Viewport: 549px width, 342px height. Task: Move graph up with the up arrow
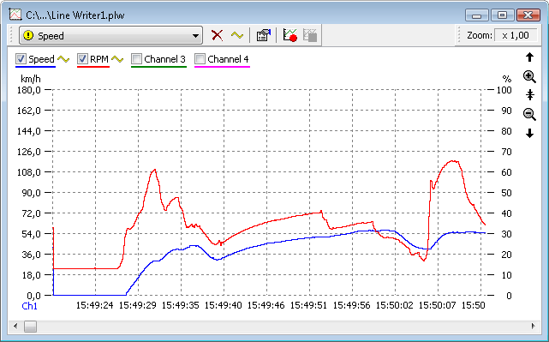click(530, 57)
